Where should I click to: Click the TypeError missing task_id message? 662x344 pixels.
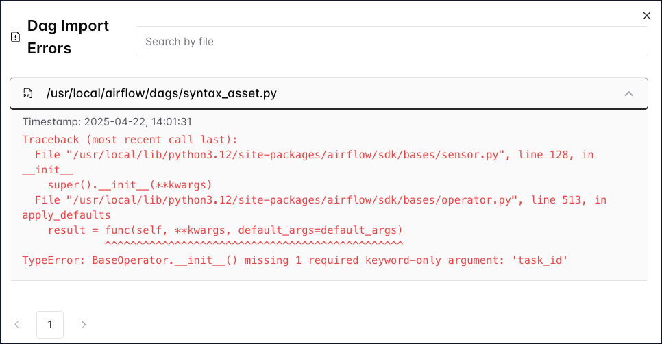[295, 260]
